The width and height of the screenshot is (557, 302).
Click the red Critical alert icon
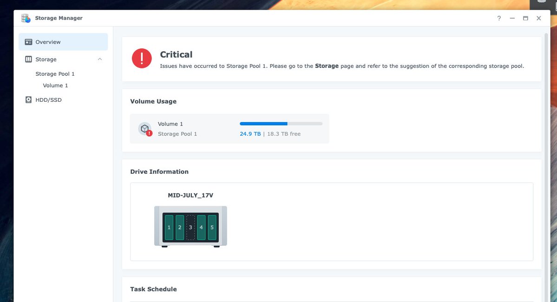142,58
